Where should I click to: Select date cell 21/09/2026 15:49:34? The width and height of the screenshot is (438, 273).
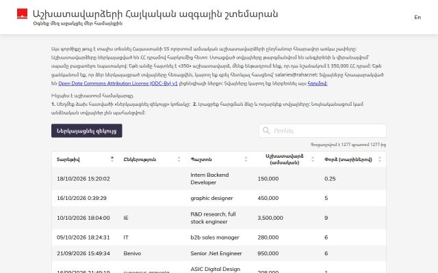[x=85, y=253]
